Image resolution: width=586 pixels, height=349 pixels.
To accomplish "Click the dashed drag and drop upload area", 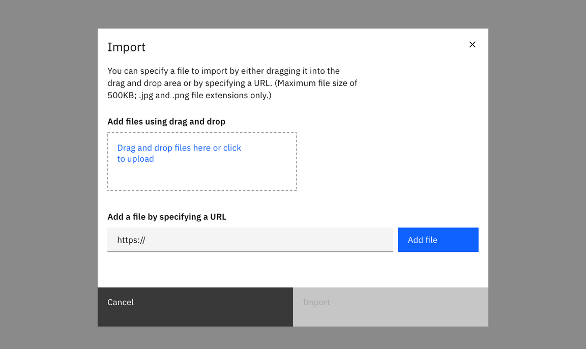I will click(201, 161).
